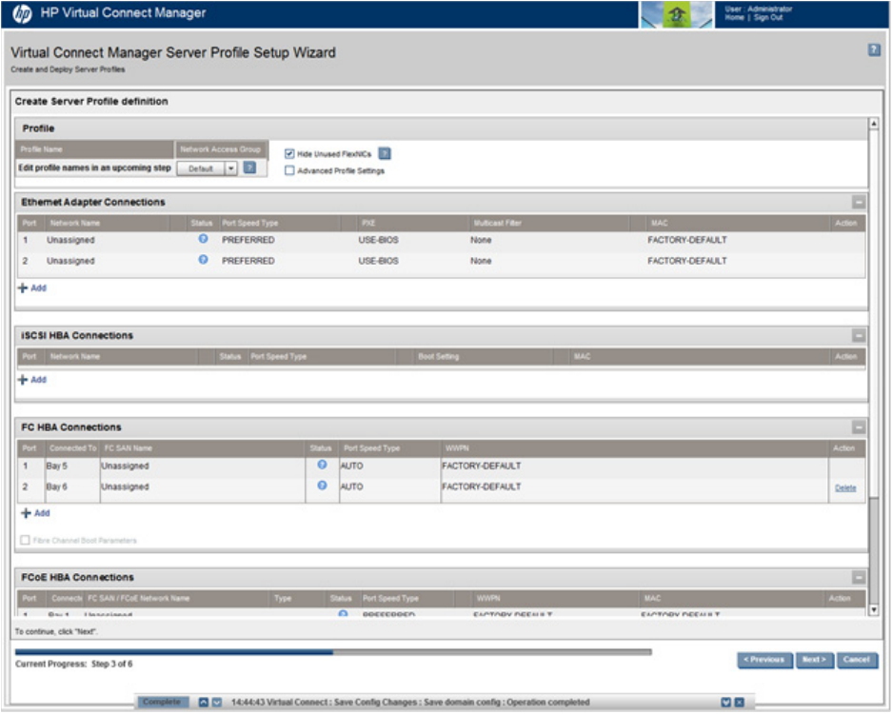Viewport: 892px width, 714px height.
Task: Click Sign Out link
Action: pyautogui.click(x=768, y=18)
